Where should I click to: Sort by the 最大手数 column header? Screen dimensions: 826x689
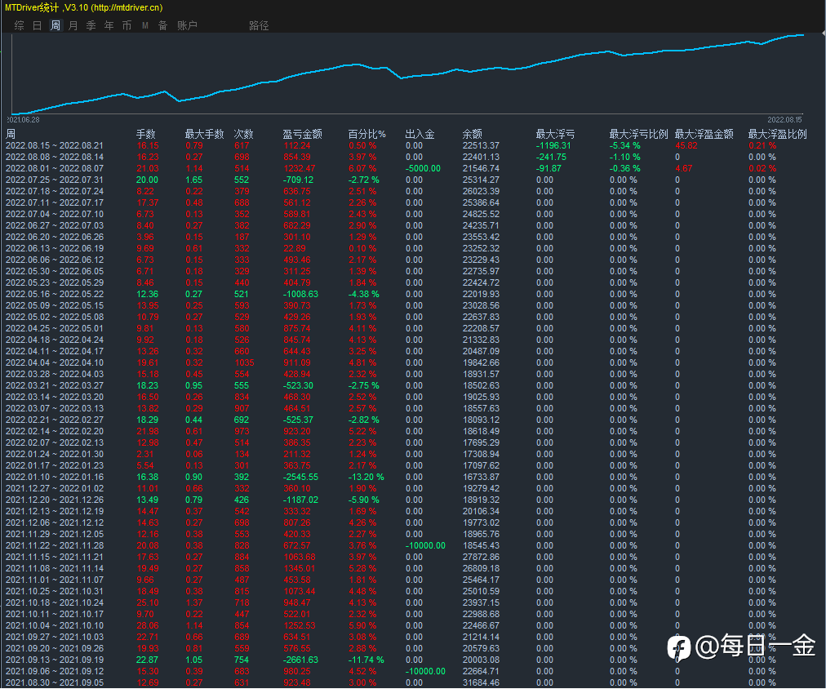[204, 135]
